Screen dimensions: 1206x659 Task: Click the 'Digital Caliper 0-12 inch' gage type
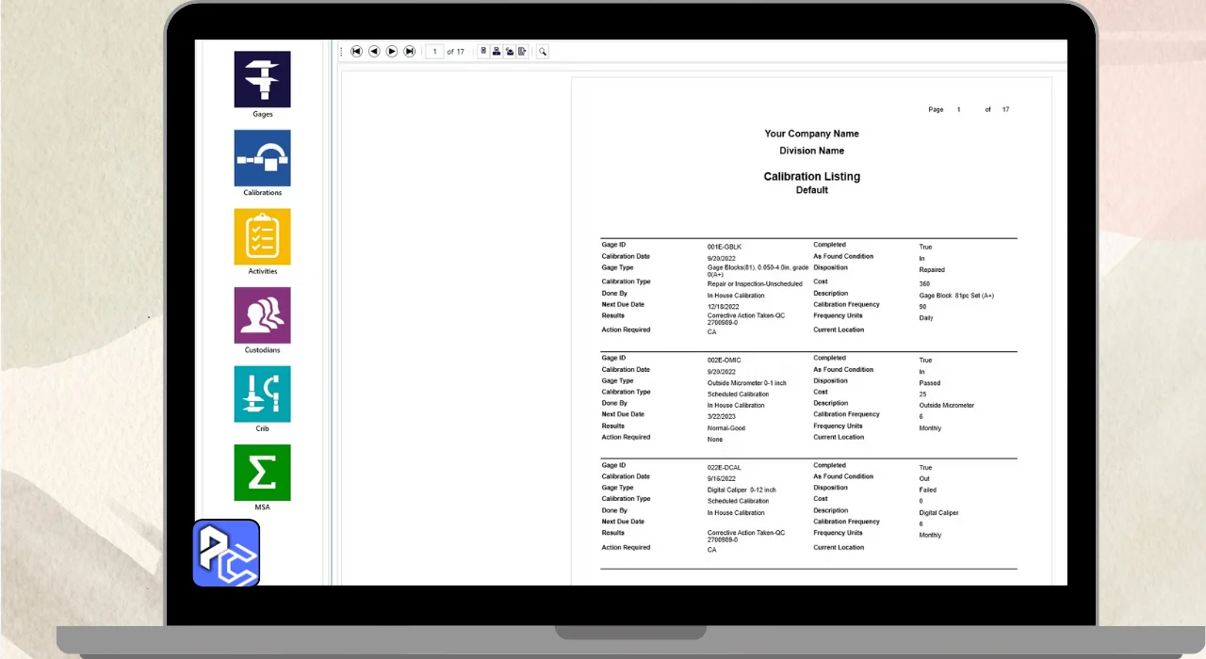coord(742,490)
